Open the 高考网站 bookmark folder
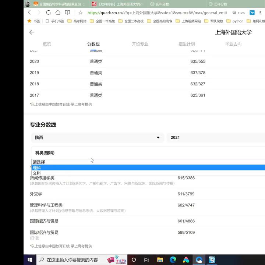Screen dimensions: 265x265 pyautogui.click(x=77, y=21)
